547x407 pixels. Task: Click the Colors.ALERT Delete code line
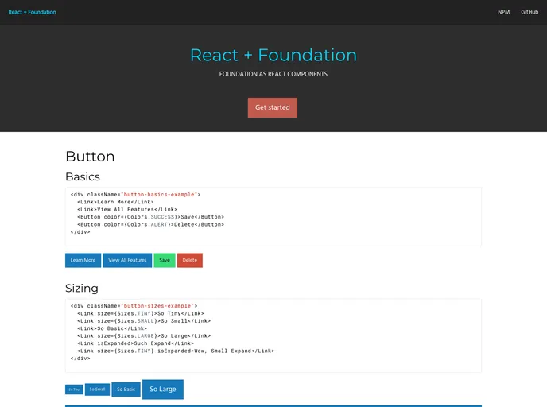(151, 225)
